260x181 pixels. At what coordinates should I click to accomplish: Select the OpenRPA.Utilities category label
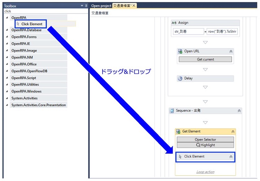[25, 85]
